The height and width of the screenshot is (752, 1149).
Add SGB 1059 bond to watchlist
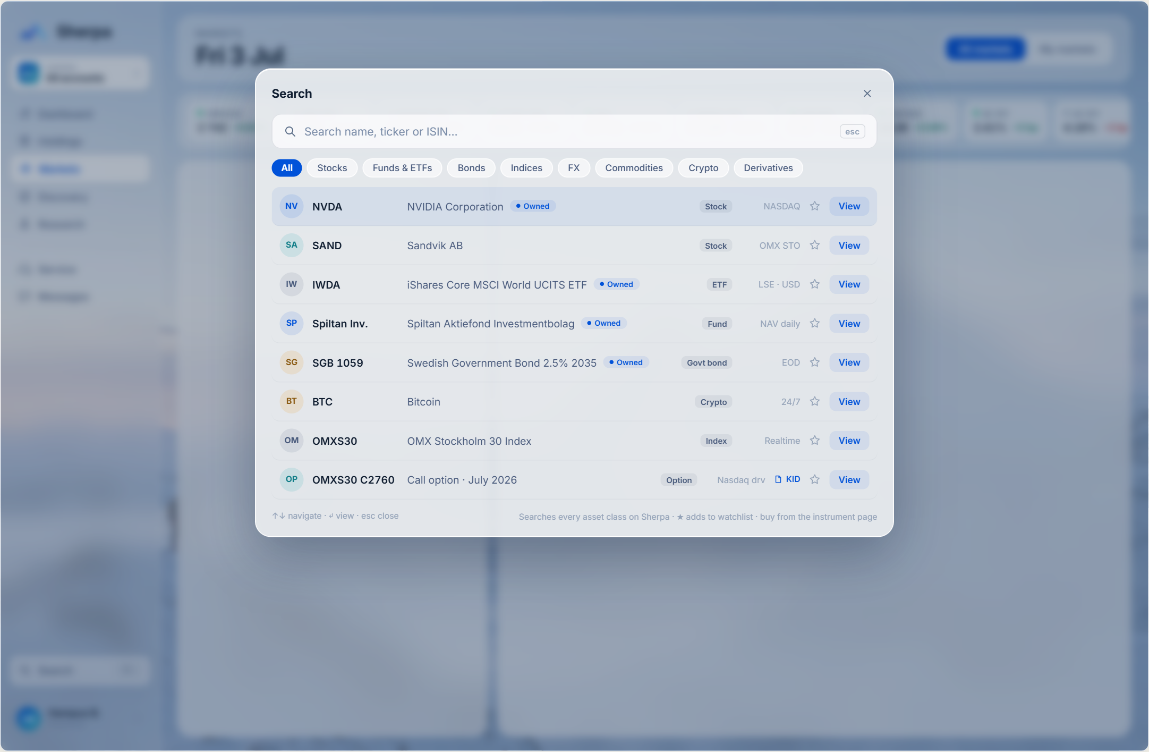[814, 362]
